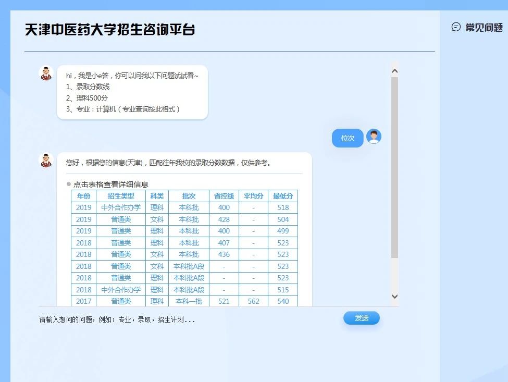This screenshot has width=508, height=382.
Task: Select the 2017 year cell
Action: (83, 301)
